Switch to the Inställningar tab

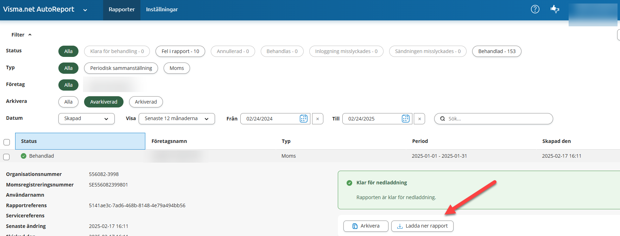click(162, 9)
